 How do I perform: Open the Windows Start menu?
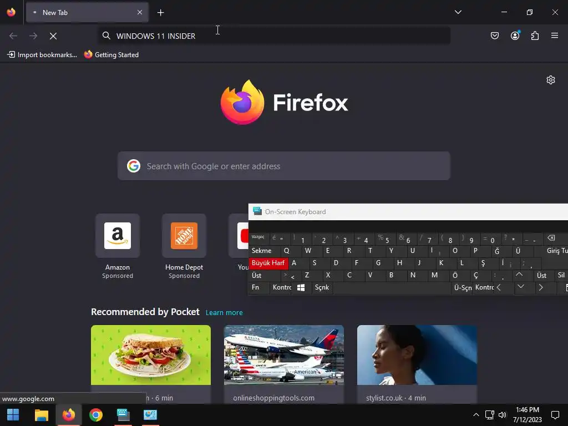(13, 415)
